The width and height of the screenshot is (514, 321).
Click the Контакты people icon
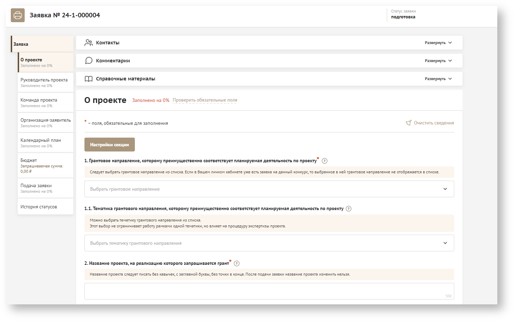(89, 43)
